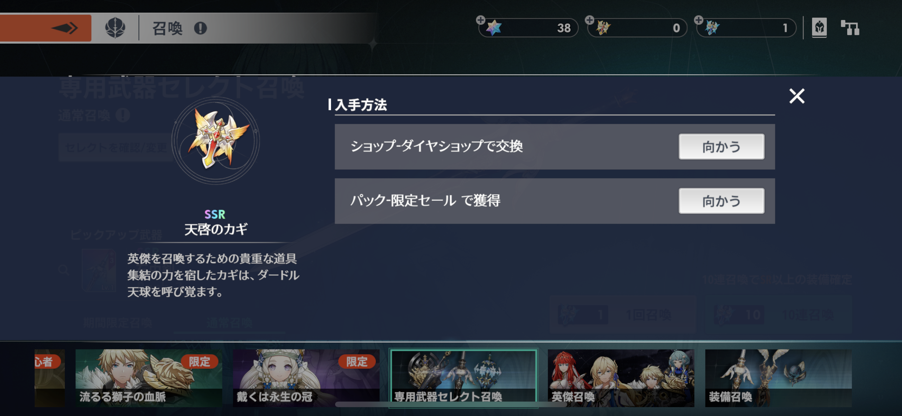Click the banner list horizontal scrollbar
The height and width of the screenshot is (416, 902).
(x=451, y=405)
